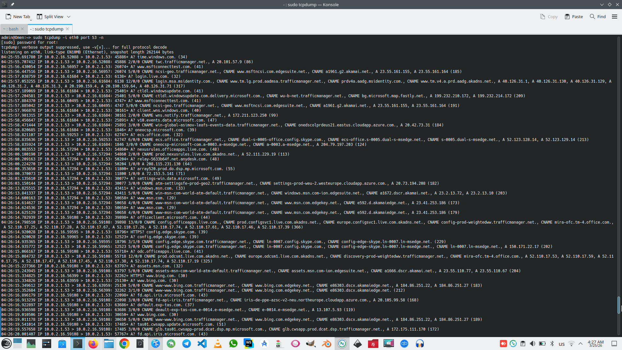The image size is (622, 350).
Task: Open Google Chrome from the taskbar
Action: [124, 344]
